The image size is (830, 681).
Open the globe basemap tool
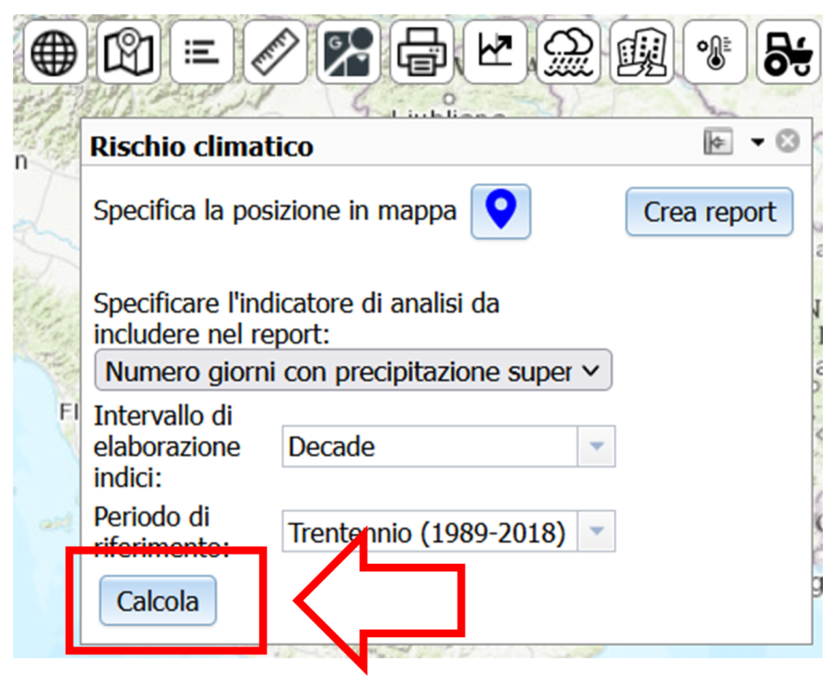(x=55, y=51)
